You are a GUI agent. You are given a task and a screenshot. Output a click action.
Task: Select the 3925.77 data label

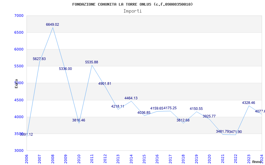pos(209,116)
